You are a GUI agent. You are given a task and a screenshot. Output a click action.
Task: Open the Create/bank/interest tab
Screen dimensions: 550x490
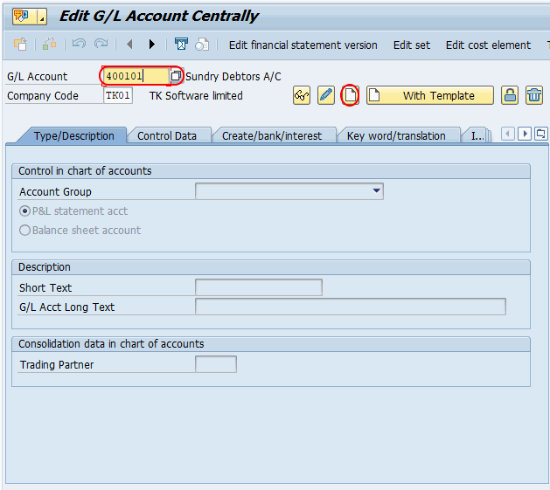point(272,135)
